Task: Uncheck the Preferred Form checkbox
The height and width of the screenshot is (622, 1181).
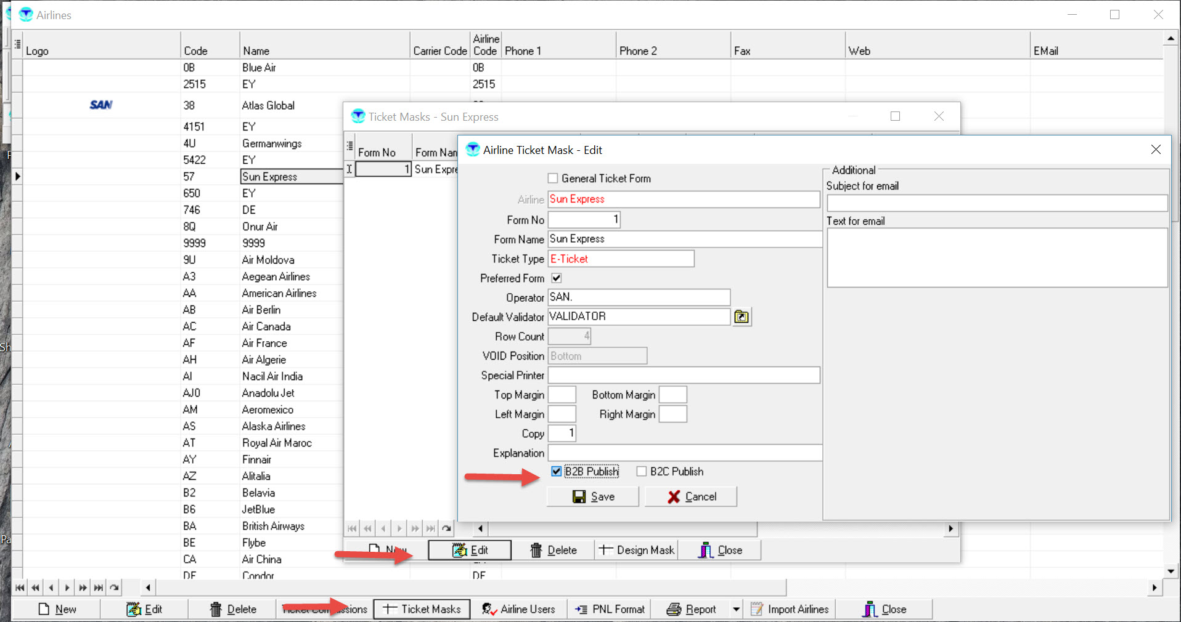Action: click(557, 278)
